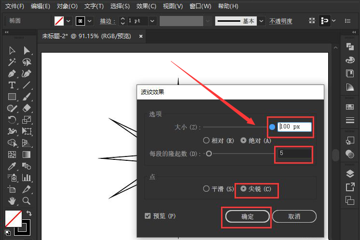Select the Scale tool
360x240 pixels.
27,120
